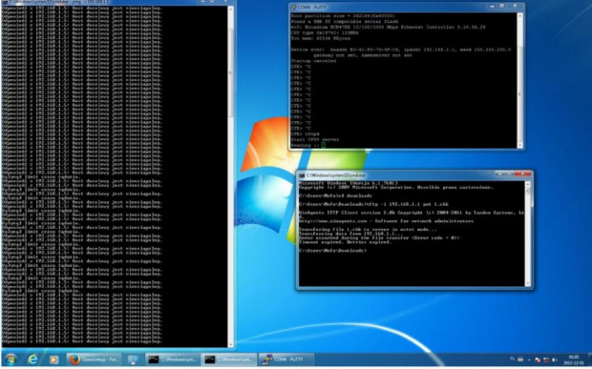The height and width of the screenshot is (369, 592).
Task: Switch to the COM4 - PuTTY taskbar button
Action: point(286,359)
